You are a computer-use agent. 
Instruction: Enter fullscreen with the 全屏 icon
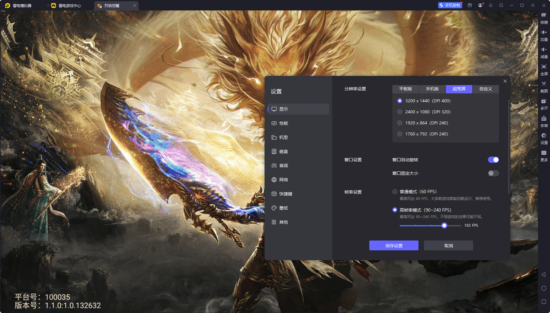(544, 69)
